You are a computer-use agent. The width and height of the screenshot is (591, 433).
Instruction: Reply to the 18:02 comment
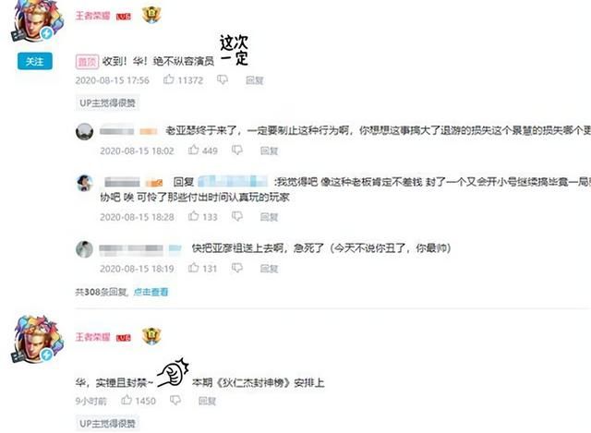click(x=269, y=150)
